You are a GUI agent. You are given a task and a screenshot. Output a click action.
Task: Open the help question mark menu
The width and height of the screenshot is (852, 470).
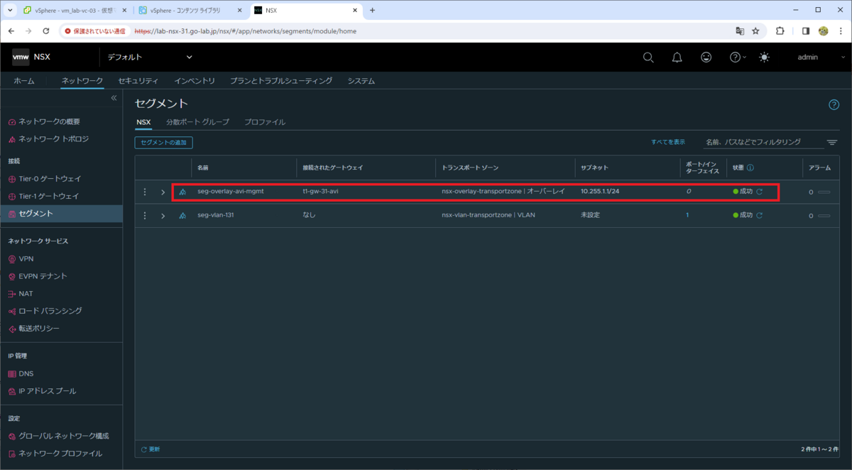pos(734,57)
